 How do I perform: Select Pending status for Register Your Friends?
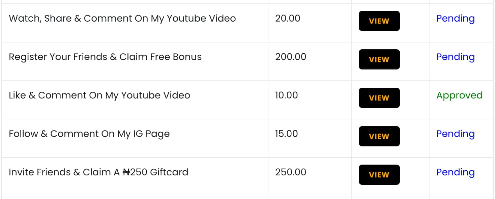(455, 57)
